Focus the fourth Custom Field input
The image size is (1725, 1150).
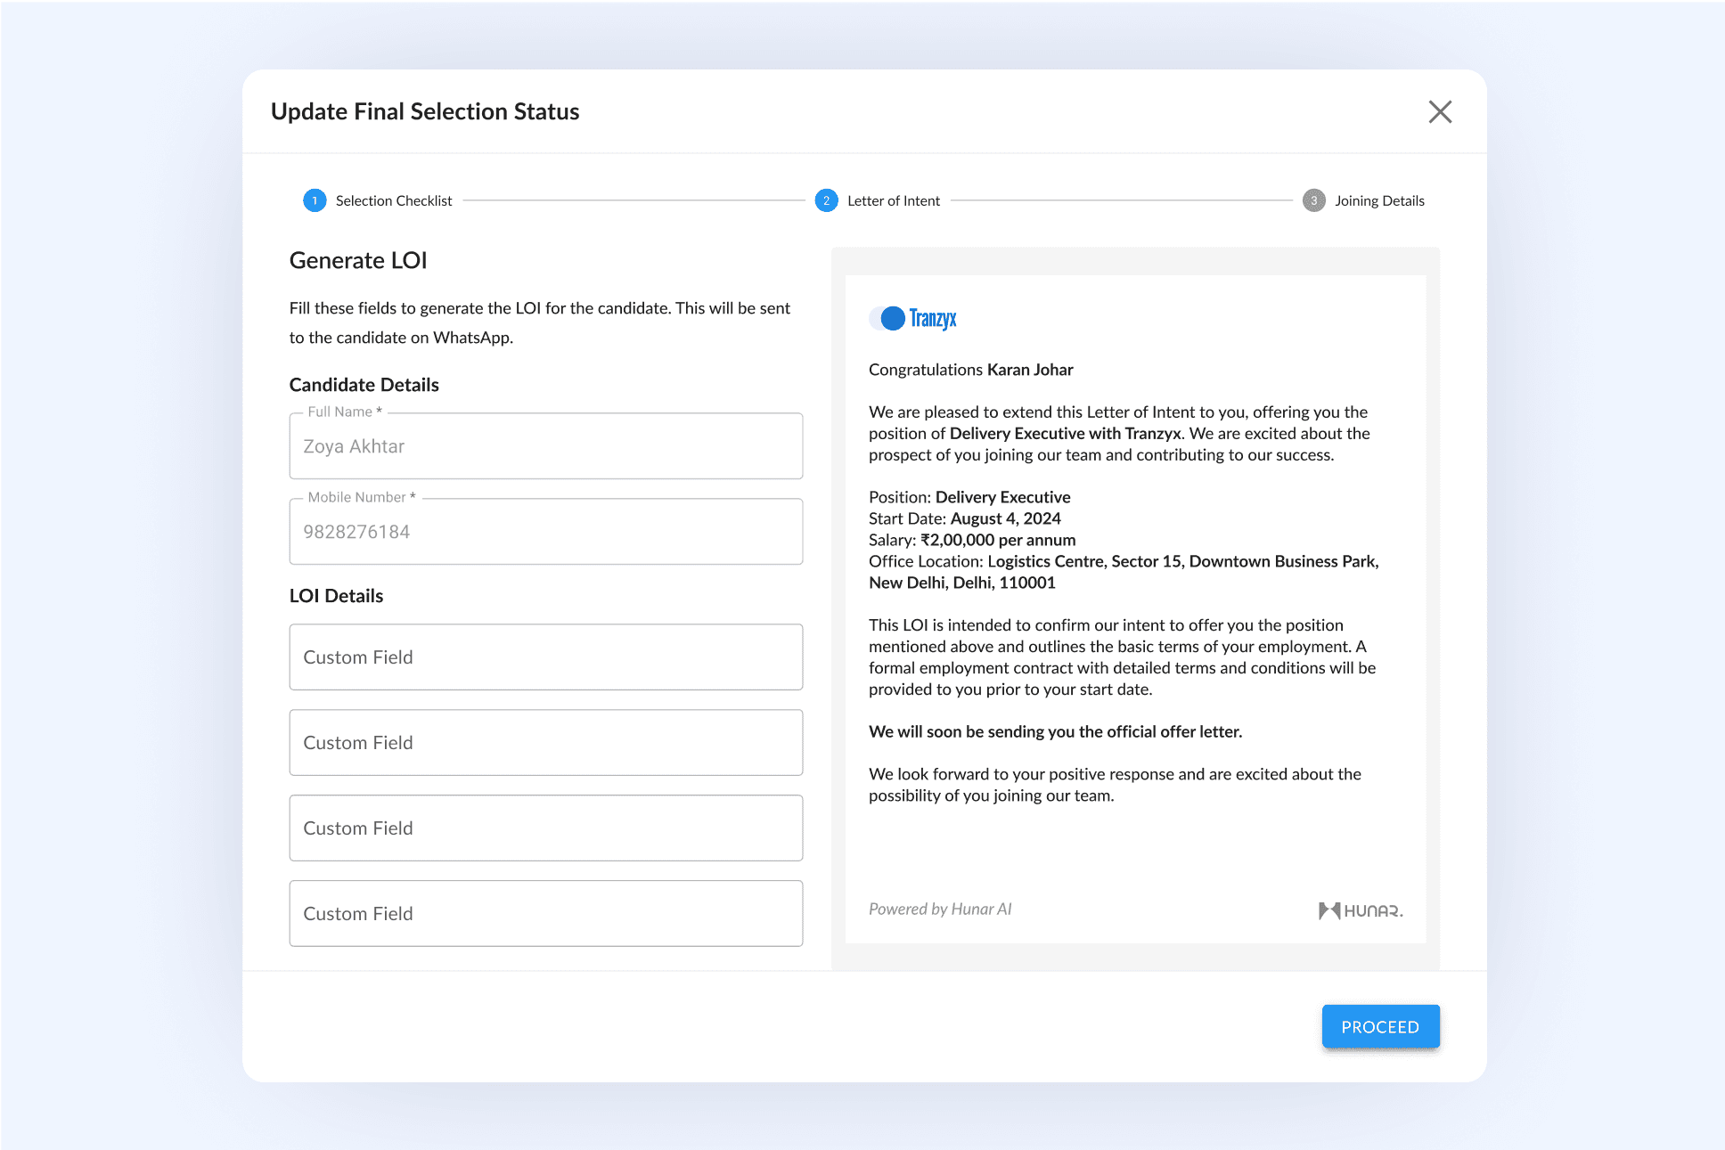[545, 914]
